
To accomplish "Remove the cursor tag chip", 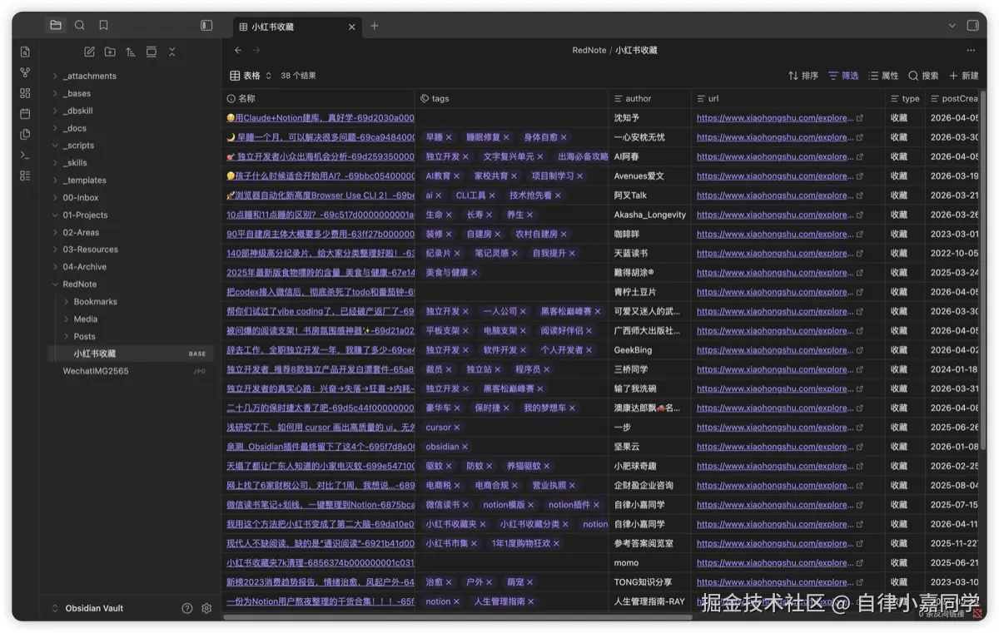I will coord(457,428).
